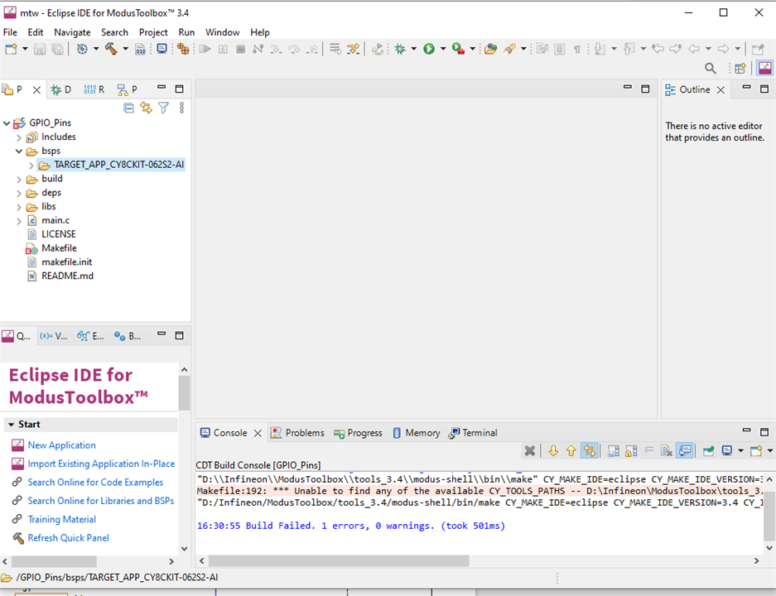The height and width of the screenshot is (596, 776).
Task: Select the LICENSE file
Action: click(x=59, y=234)
